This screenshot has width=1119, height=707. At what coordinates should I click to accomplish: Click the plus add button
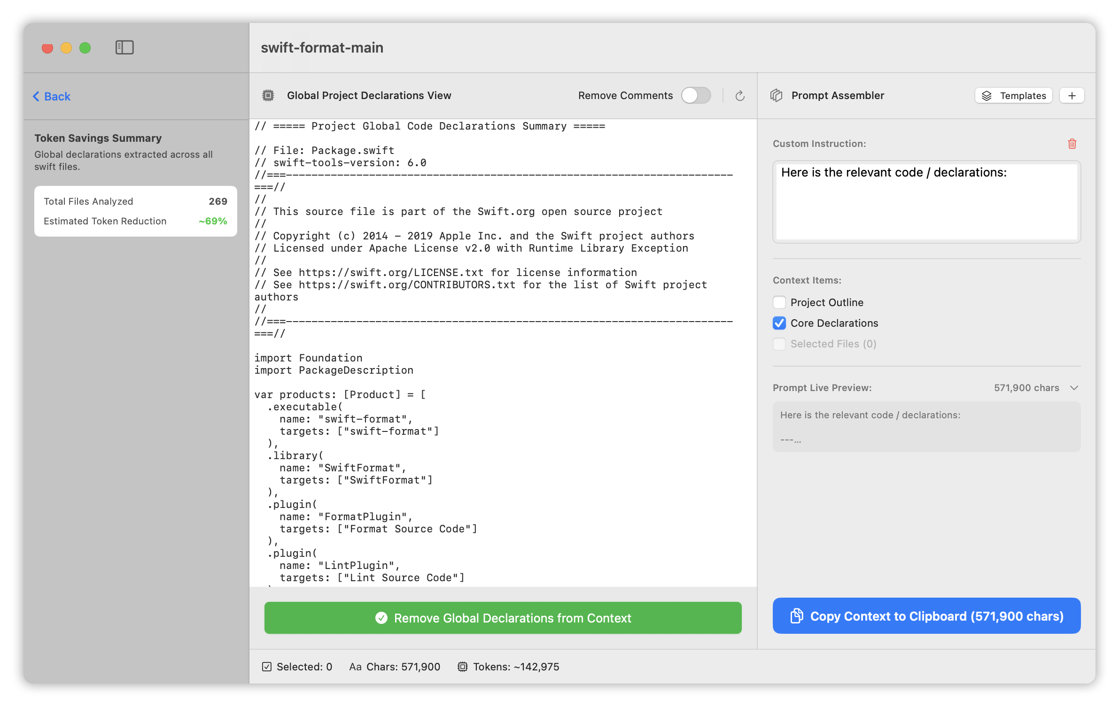pyautogui.click(x=1072, y=96)
